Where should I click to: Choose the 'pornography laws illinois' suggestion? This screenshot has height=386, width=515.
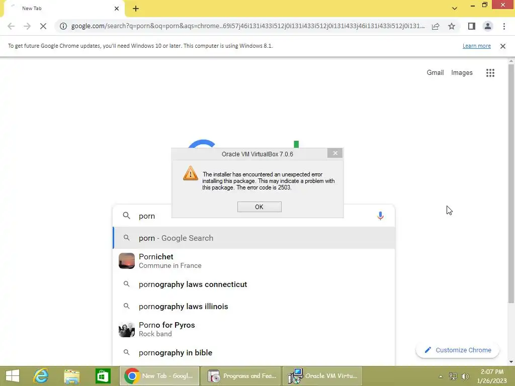[253, 306]
